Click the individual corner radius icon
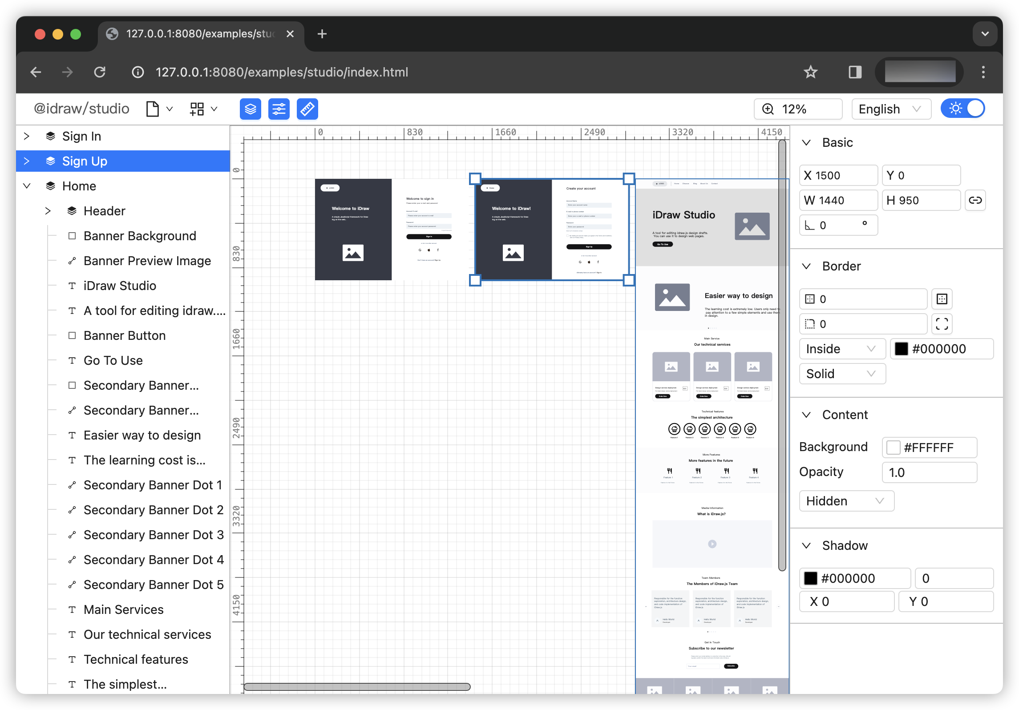This screenshot has height=710, width=1019. point(942,324)
